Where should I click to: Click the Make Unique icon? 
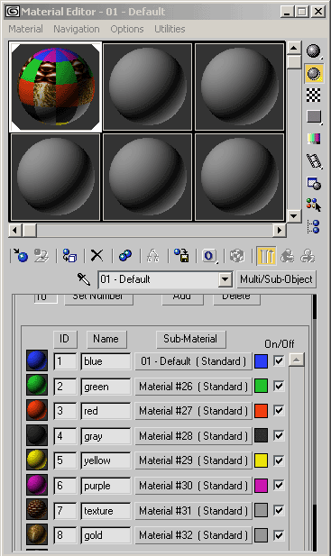coord(153,256)
